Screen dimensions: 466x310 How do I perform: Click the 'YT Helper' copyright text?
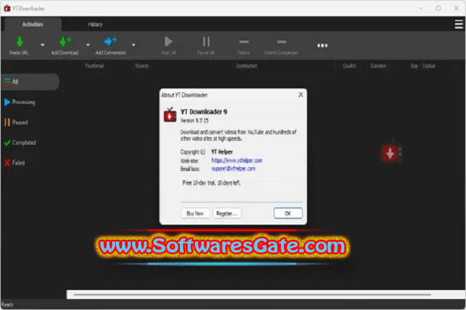point(222,152)
